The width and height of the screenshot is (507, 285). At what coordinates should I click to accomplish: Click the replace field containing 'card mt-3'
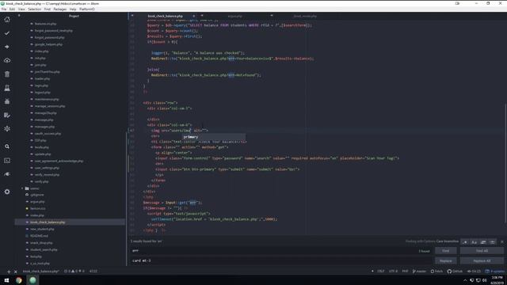[280, 260]
